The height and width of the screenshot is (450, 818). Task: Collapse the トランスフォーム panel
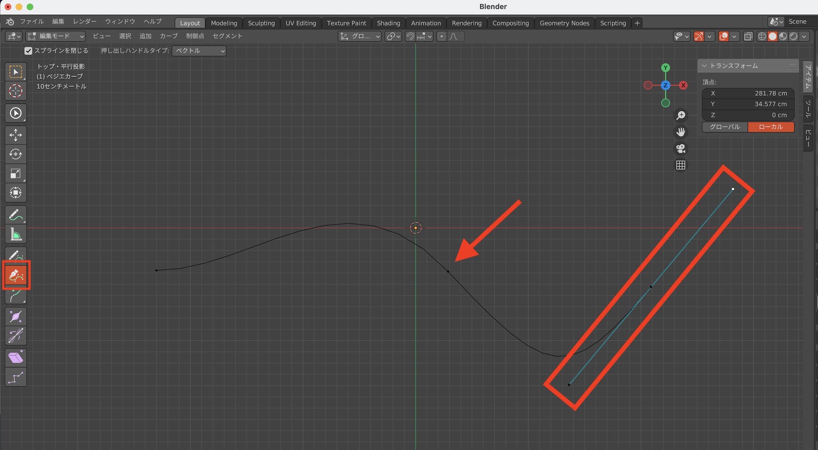tap(704, 65)
